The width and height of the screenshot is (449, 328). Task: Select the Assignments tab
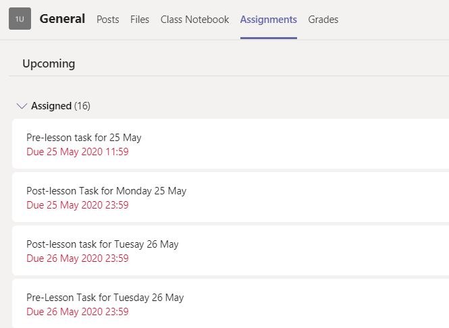click(268, 20)
